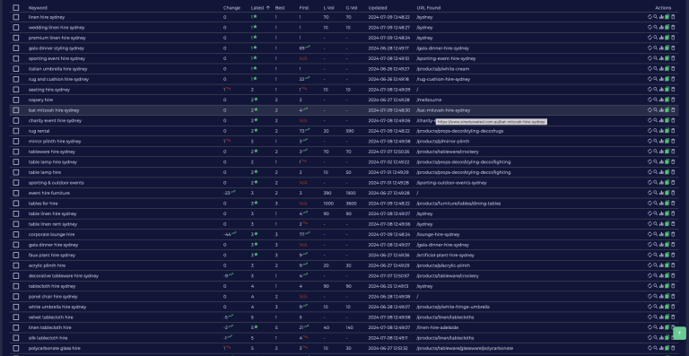Sort by the L-Vol column header
Screen dimensions: 689x356
pos(328,7)
